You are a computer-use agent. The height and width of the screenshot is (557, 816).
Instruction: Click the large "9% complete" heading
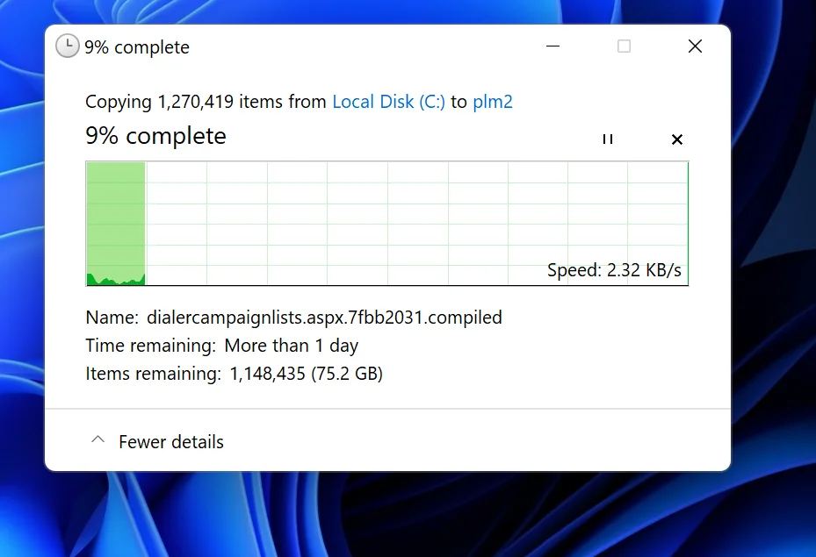155,136
